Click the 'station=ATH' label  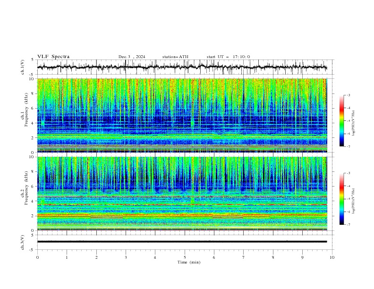point(175,57)
